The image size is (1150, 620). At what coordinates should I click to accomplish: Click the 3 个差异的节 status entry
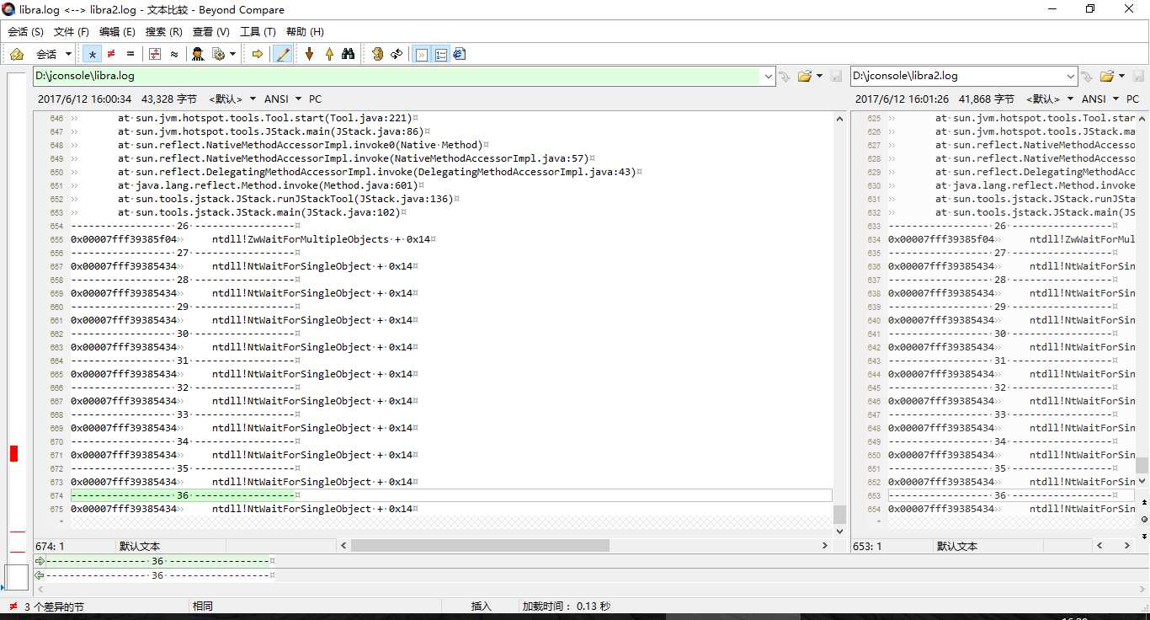(54, 607)
